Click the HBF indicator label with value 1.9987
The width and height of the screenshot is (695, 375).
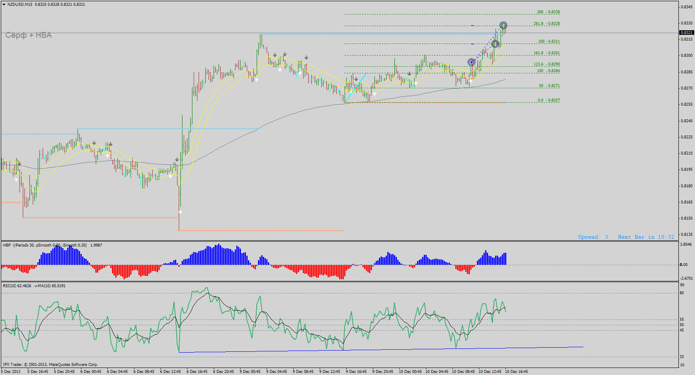(x=52, y=245)
